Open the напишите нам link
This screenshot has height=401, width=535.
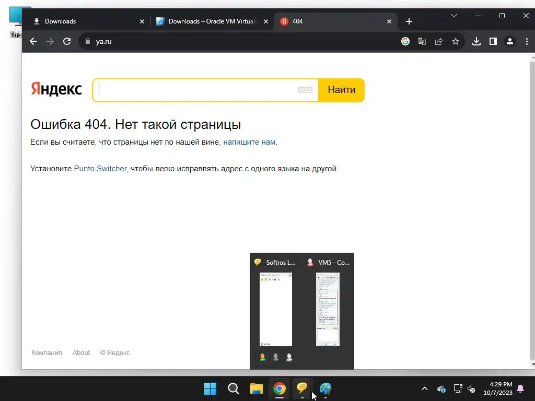[x=249, y=142]
